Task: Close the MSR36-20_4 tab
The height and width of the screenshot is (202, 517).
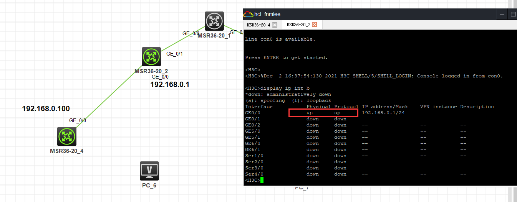Action: [275, 25]
